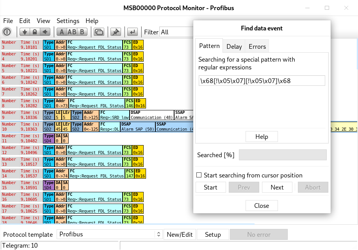
Task: Open the Filter 'All' dropdown
Action: point(176,32)
